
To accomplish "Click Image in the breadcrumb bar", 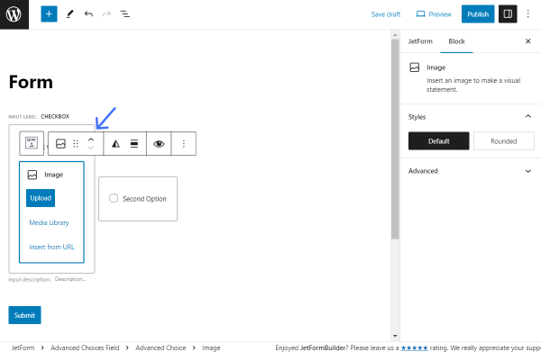I will [211, 347].
